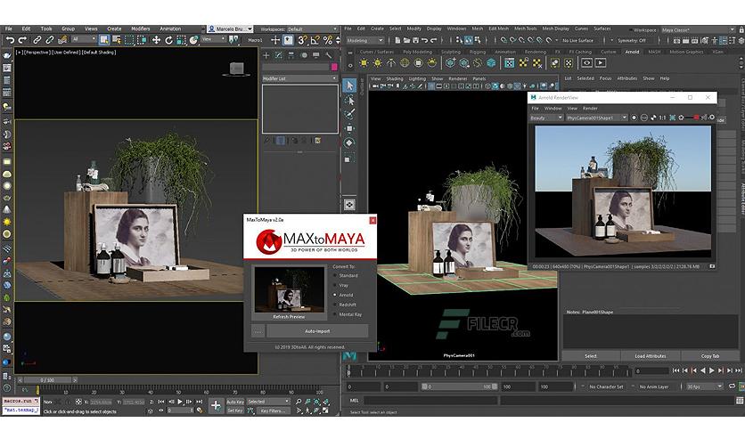Click the Maya Move tool in the toolbox
The height and width of the screenshot is (431, 745).
[x=349, y=128]
